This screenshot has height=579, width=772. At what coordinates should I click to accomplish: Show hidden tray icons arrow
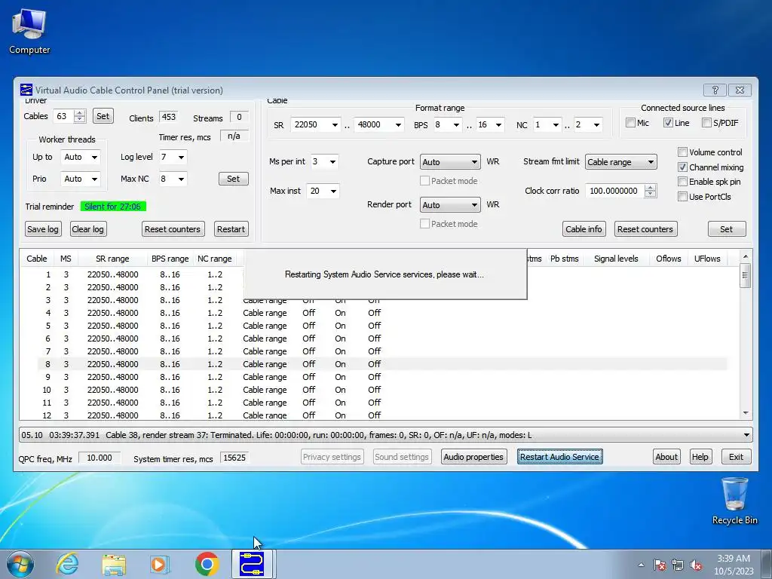641,565
